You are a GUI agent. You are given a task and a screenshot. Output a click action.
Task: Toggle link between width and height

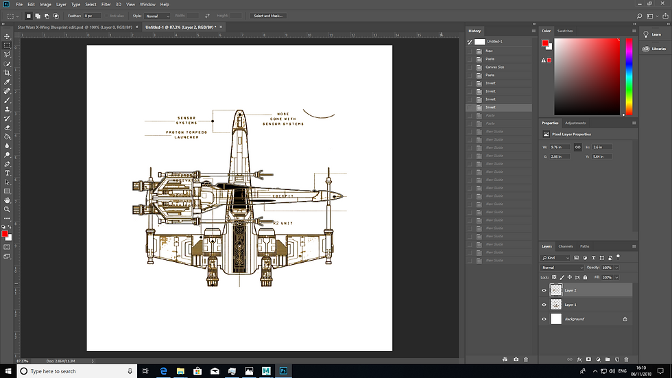tap(577, 147)
